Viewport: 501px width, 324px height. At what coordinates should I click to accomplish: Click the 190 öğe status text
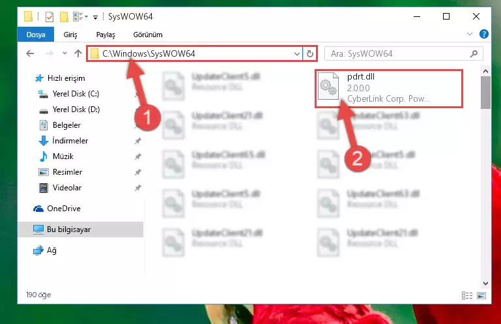click(38, 295)
